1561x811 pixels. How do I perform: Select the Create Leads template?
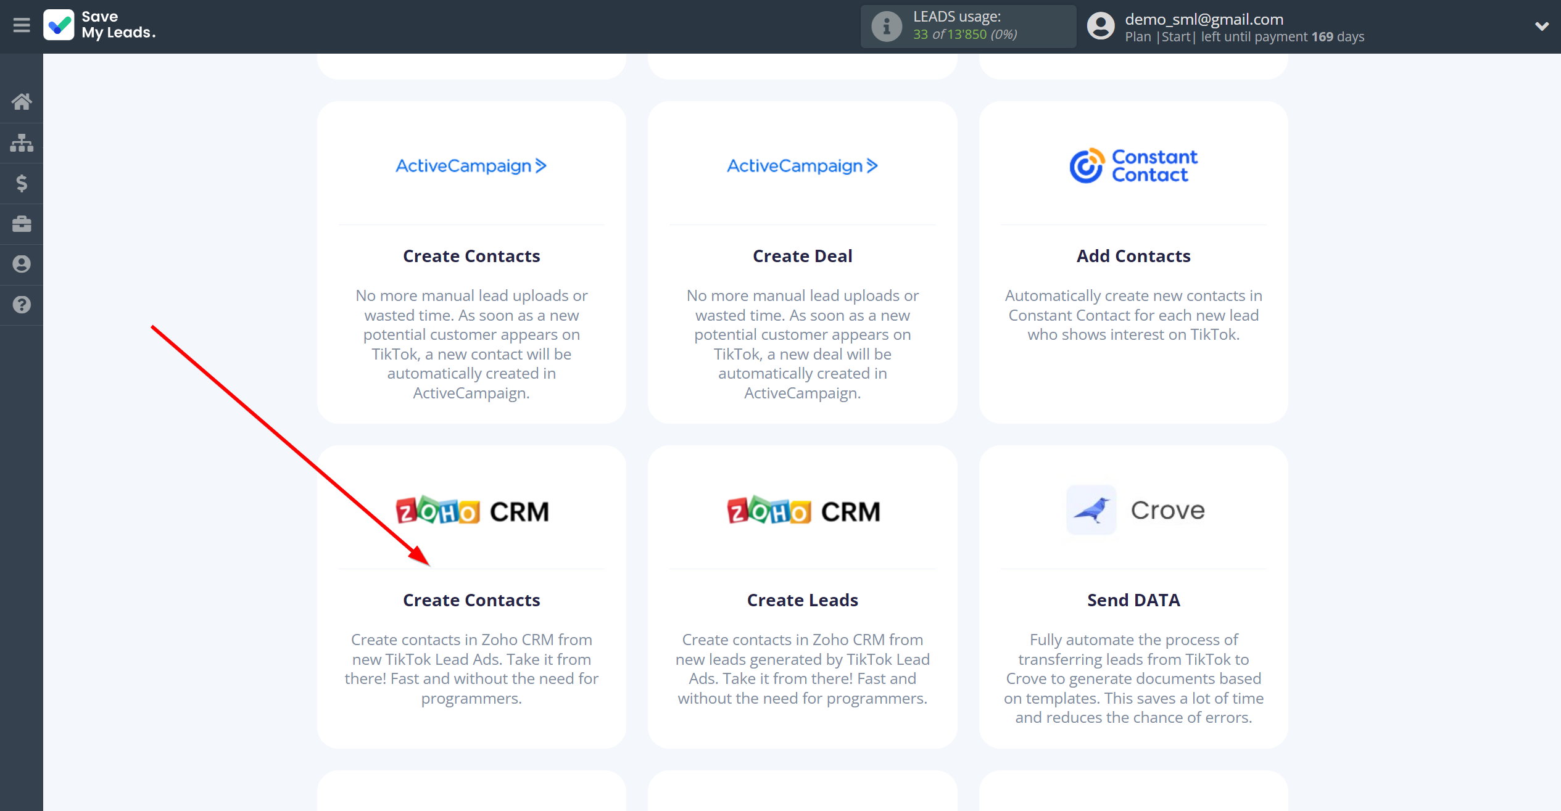tap(802, 600)
